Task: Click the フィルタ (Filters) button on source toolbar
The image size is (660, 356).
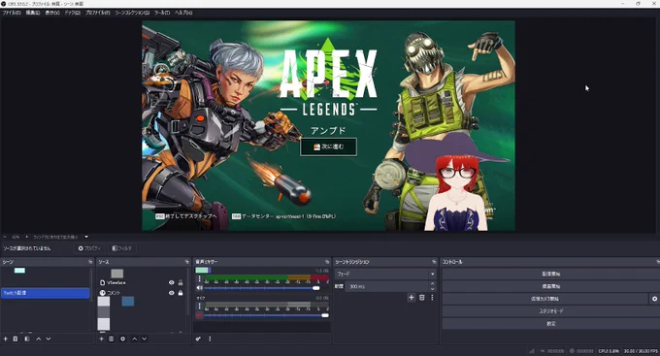Action: [121, 248]
